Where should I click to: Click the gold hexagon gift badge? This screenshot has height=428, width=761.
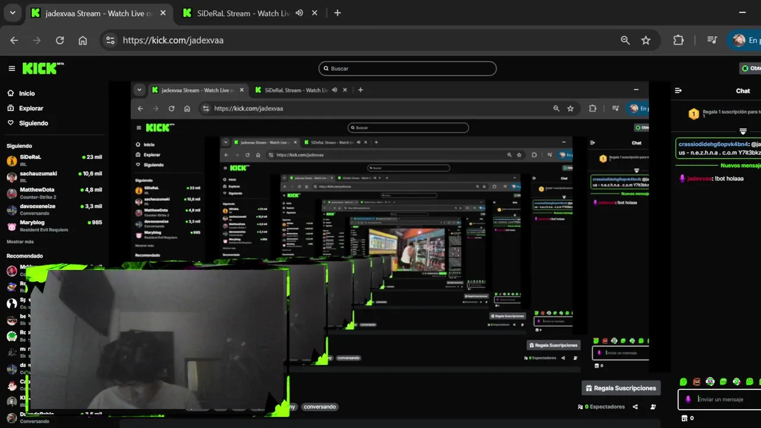tap(693, 114)
